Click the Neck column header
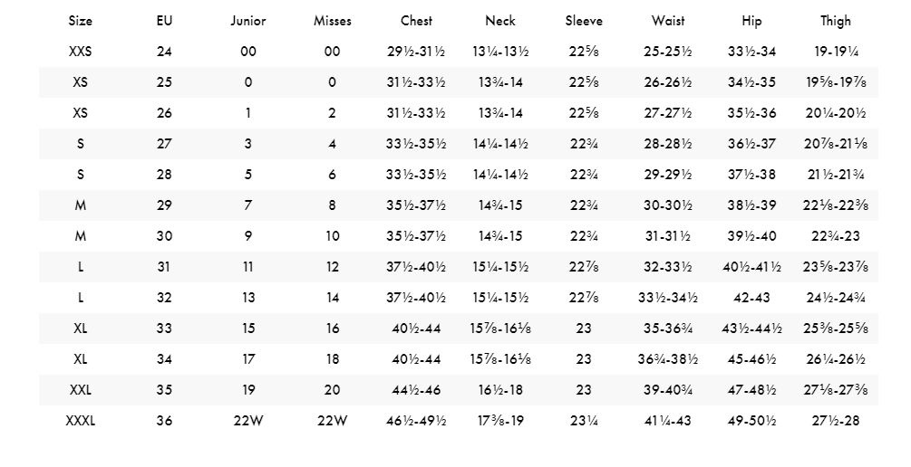The image size is (911, 467). tap(500, 21)
